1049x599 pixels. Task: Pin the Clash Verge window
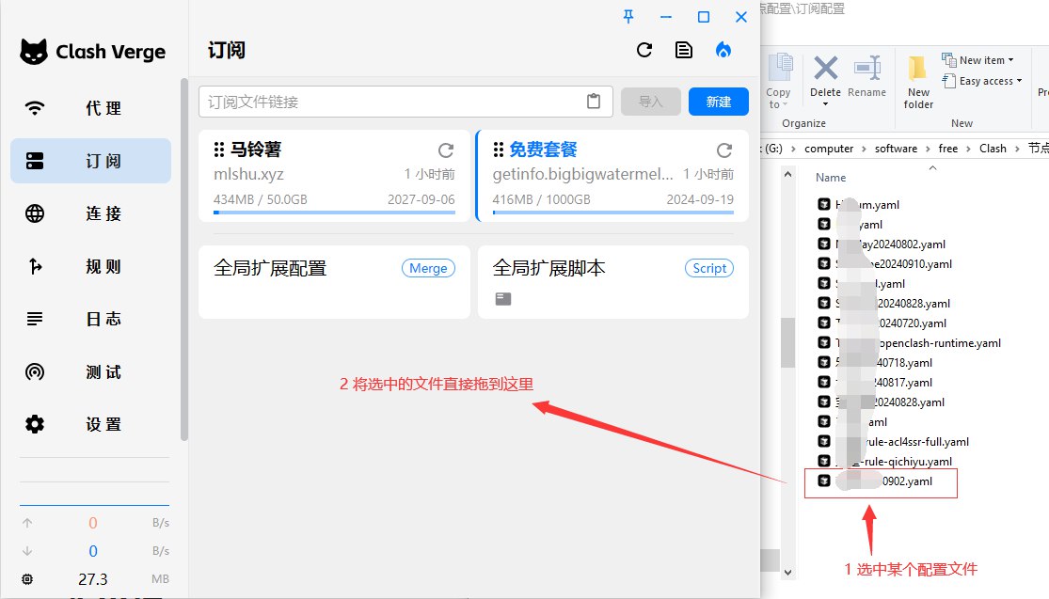coord(629,16)
